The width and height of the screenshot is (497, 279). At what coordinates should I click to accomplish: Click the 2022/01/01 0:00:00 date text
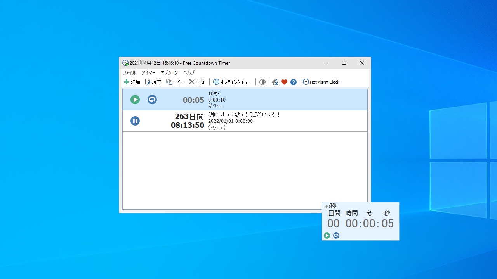click(x=230, y=121)
